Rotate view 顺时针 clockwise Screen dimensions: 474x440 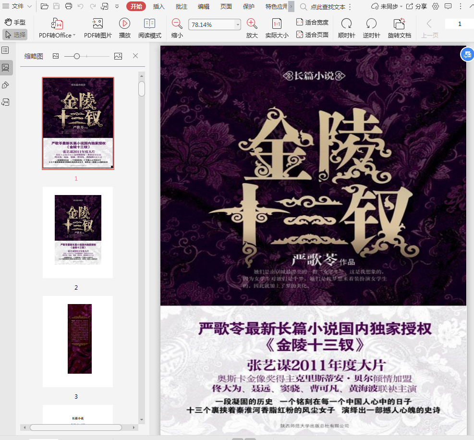pos(346,28)
